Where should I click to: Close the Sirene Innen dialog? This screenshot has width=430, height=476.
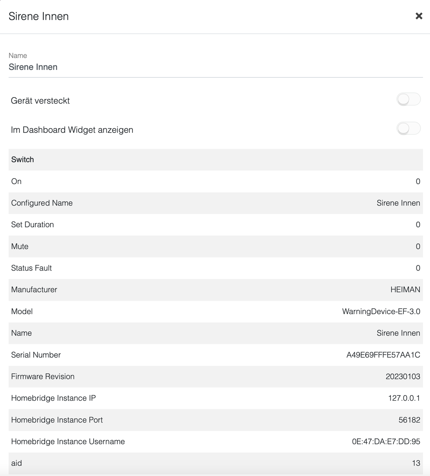418,16
